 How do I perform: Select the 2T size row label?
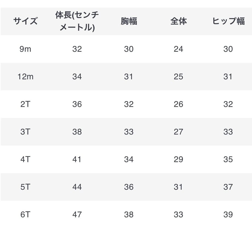coord(25,104)
